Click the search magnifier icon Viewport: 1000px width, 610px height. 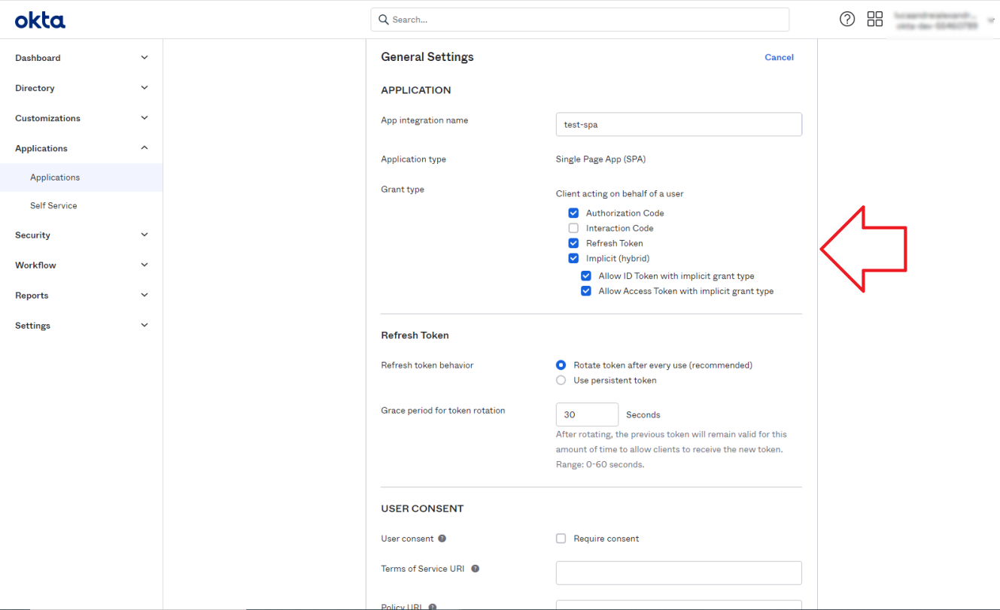384,20
